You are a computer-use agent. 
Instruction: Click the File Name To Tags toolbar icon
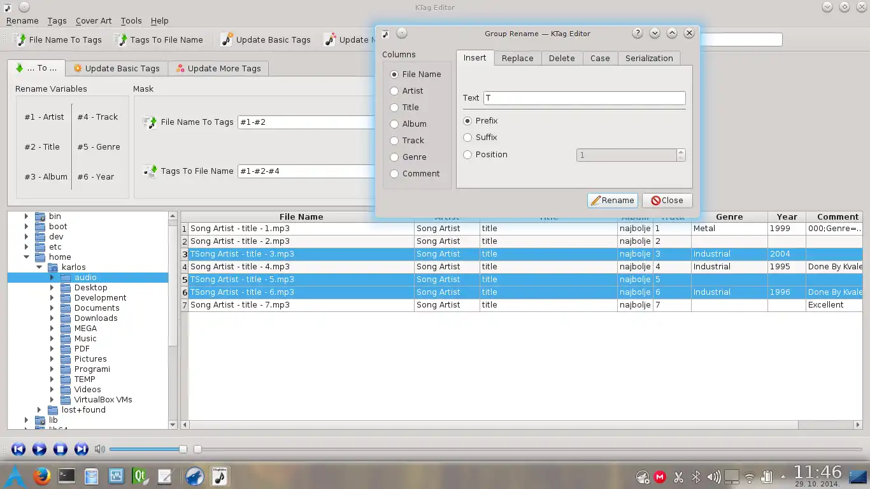19,39
